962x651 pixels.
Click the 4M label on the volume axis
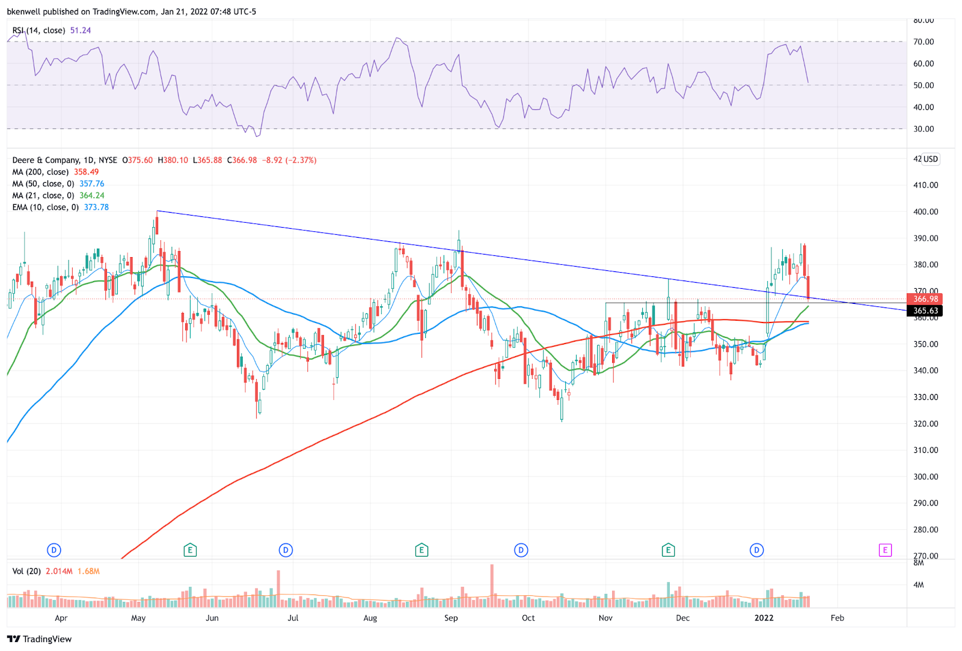919,585
